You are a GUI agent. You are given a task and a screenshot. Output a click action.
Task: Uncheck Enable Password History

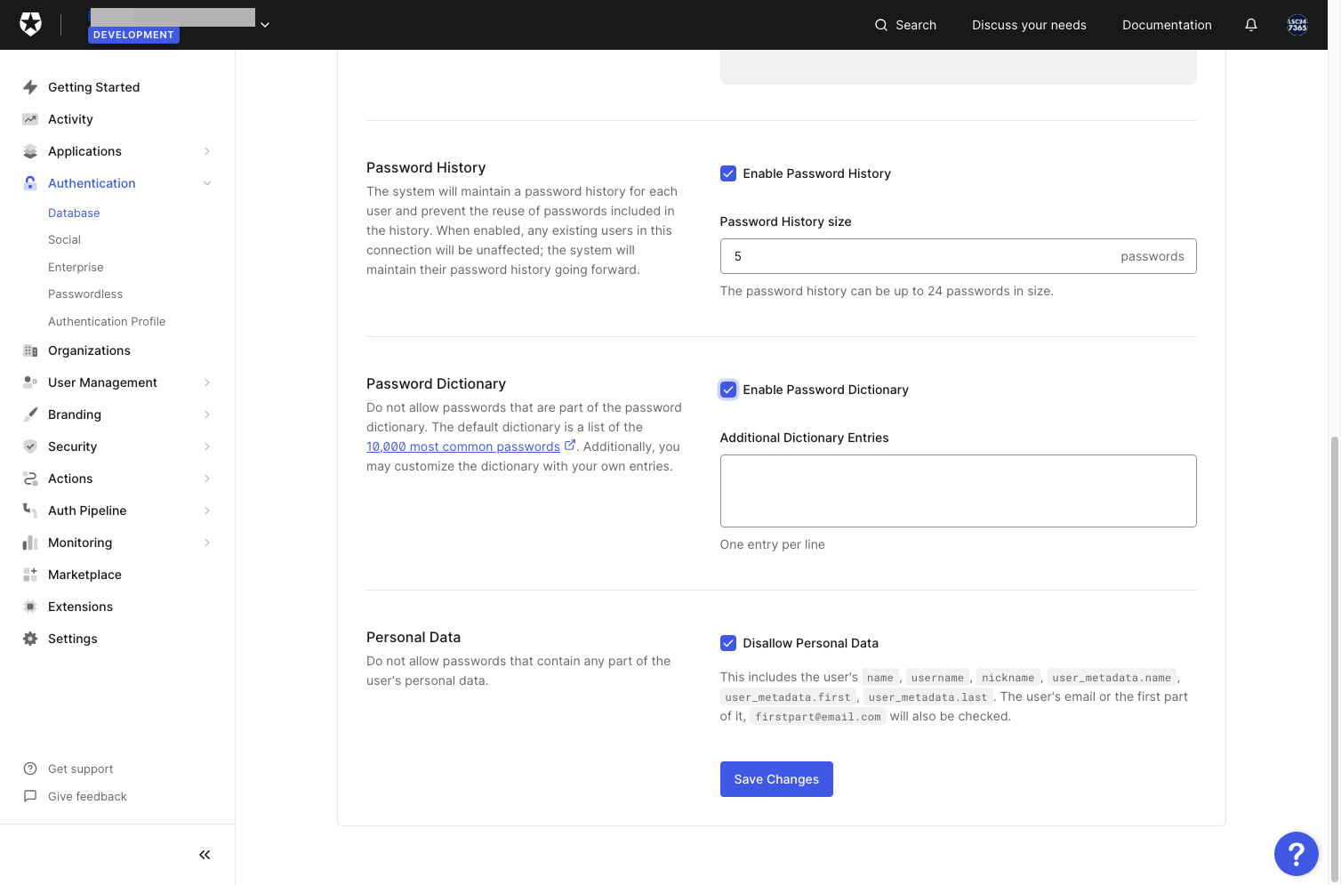(728, 173)
